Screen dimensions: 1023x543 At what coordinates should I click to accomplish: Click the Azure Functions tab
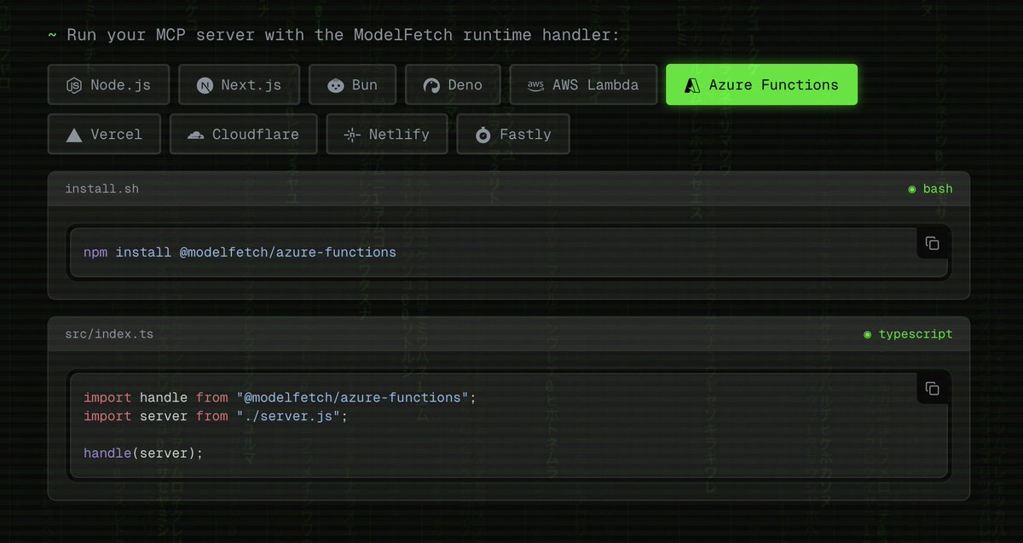761,84
